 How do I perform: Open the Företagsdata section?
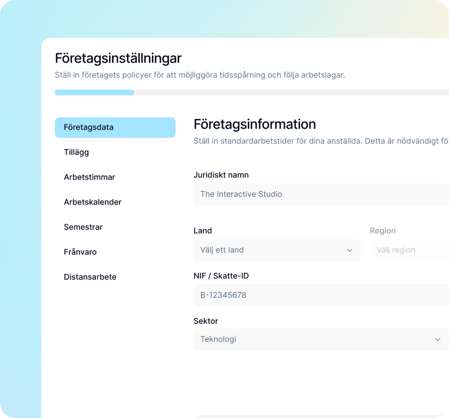click(115, 127)
